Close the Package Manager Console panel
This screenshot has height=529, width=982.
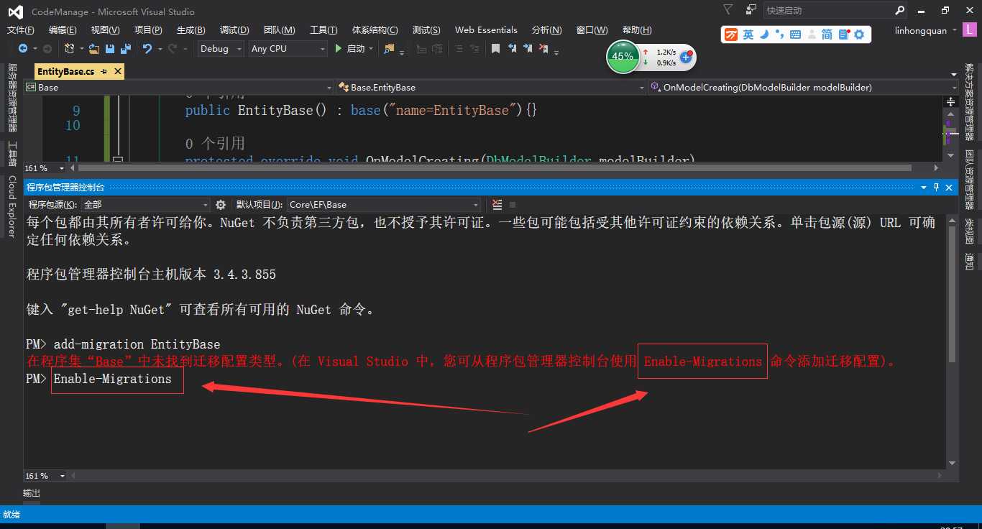[949, 187]
